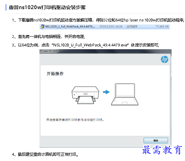Click the HP Laser NS 1020 title bar
185x161 pixels.
(105, 51)
